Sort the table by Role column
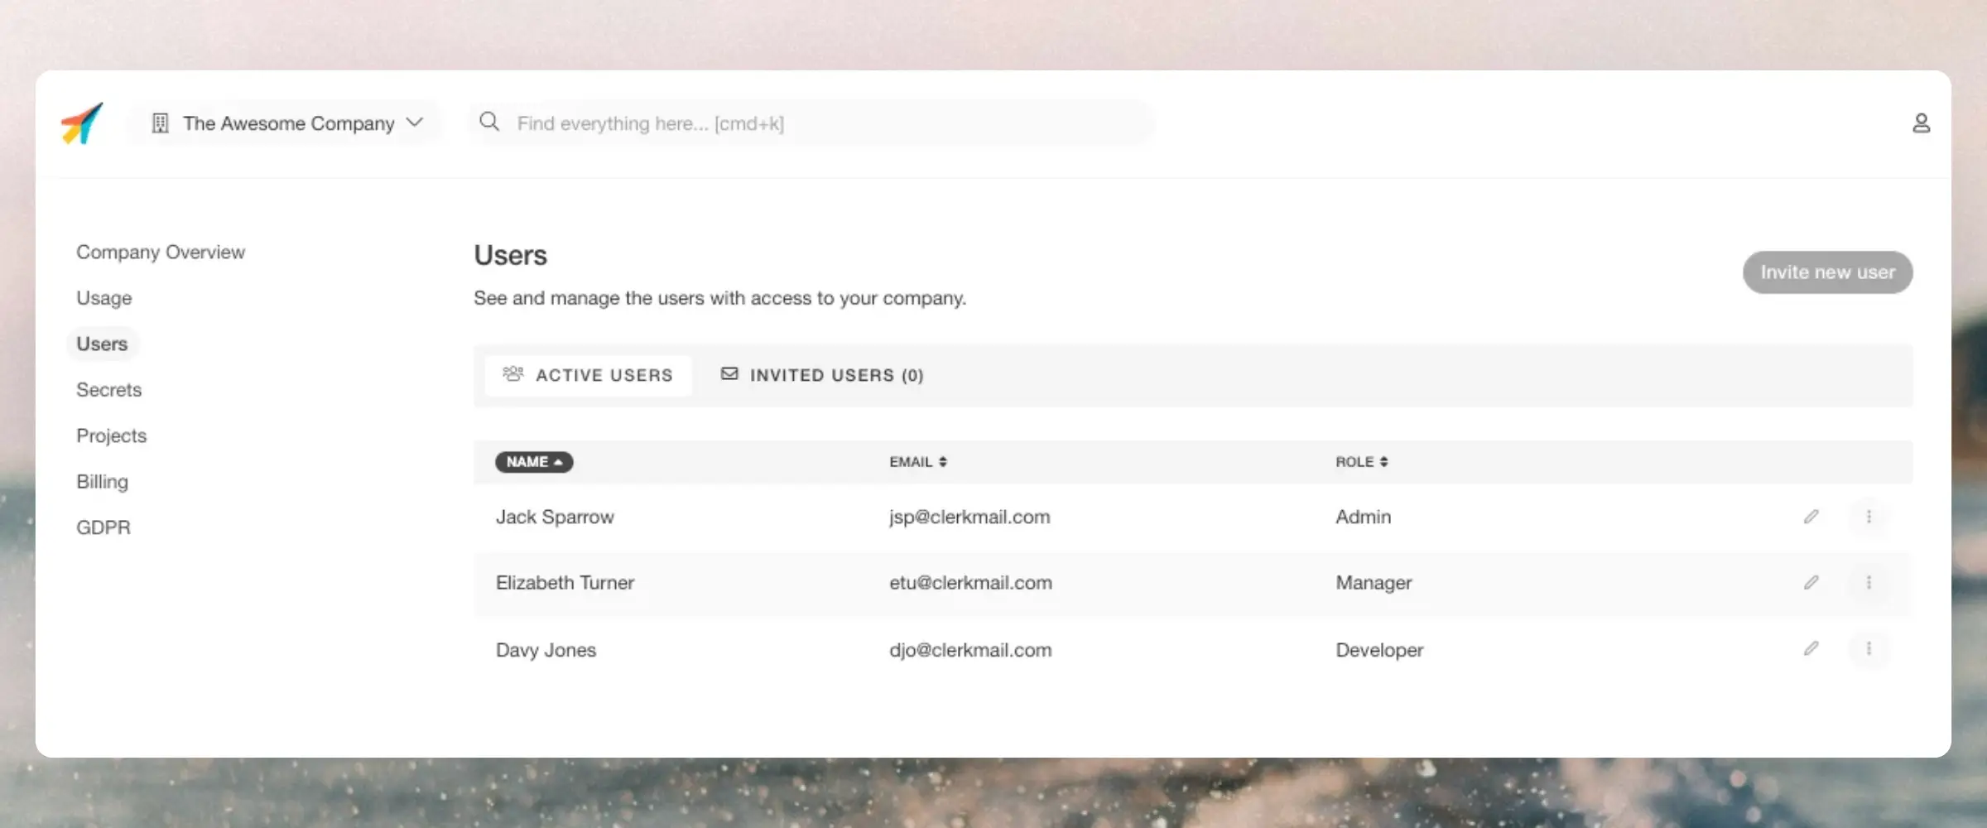The width and height of the screenshot is (1987, 828). tap(1361, 462)
